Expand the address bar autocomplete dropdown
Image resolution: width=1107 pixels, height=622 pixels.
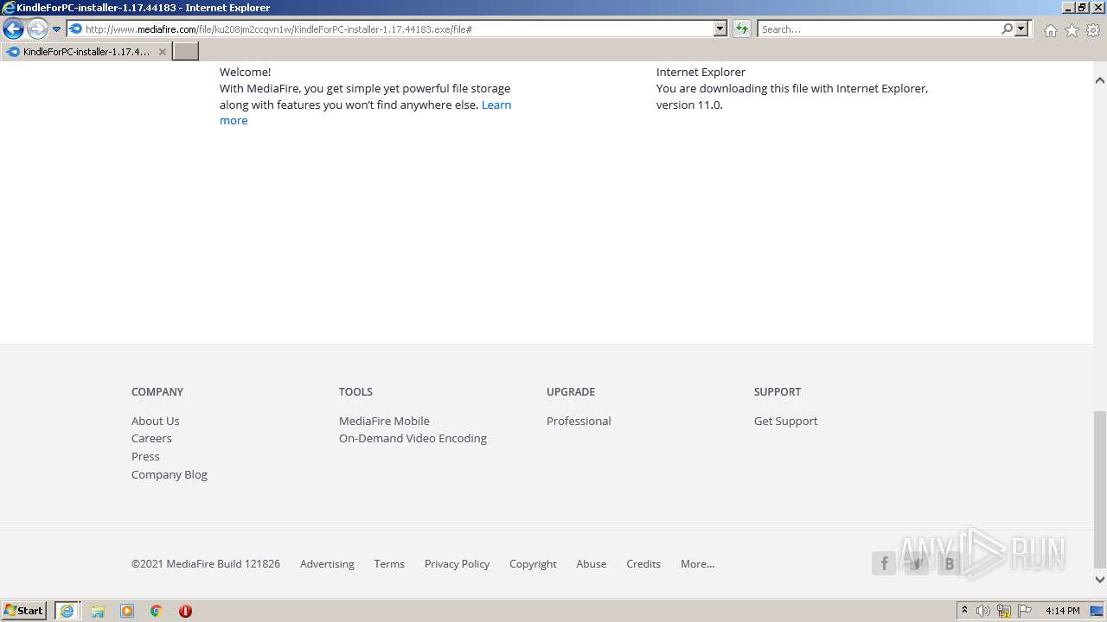(720, 29)
